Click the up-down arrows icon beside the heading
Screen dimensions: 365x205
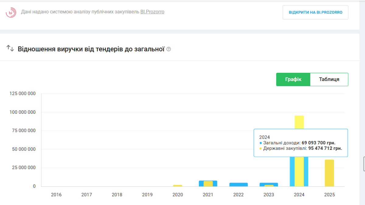[x=10, y=49]
